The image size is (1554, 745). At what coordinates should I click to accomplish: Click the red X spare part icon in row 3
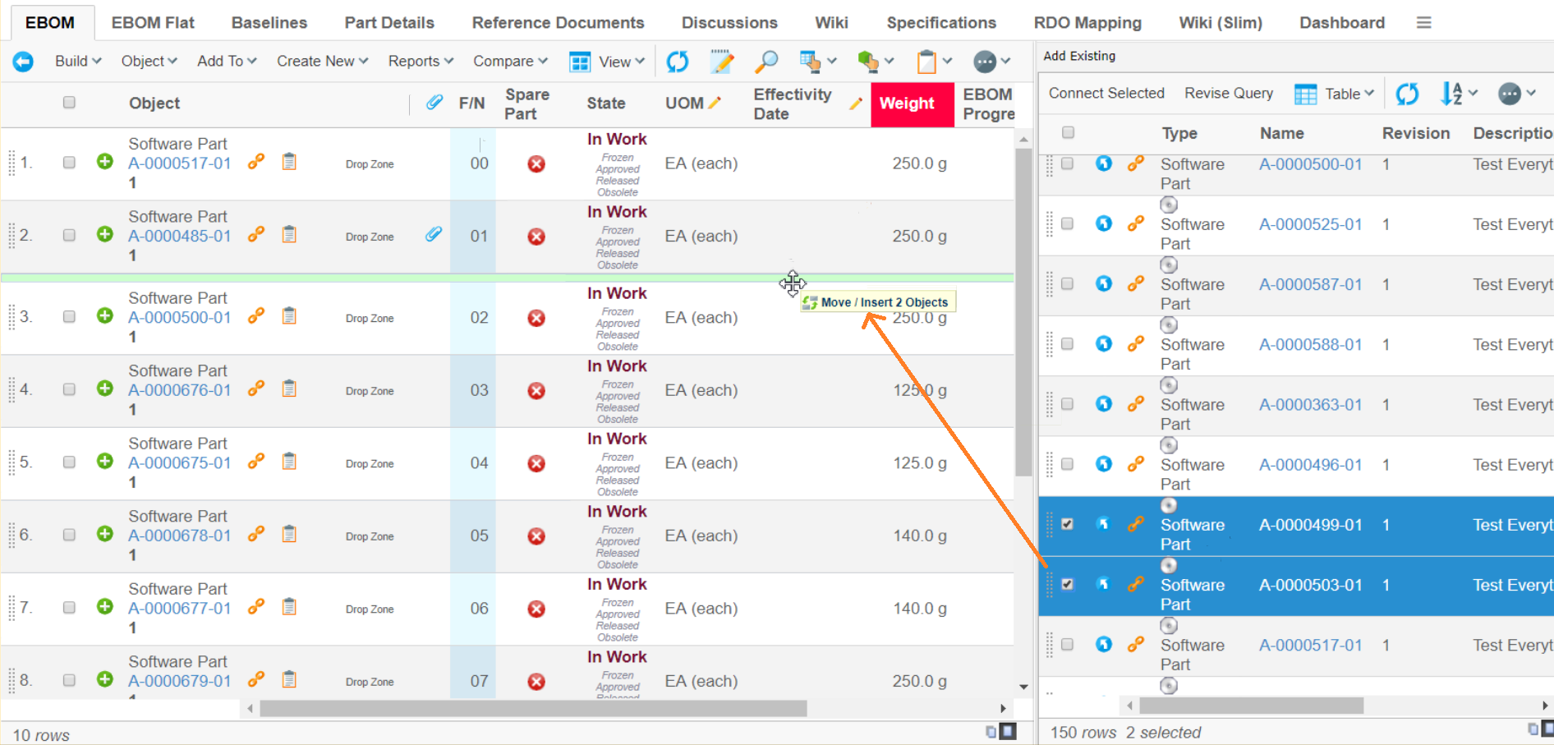[x=536, y=319]
